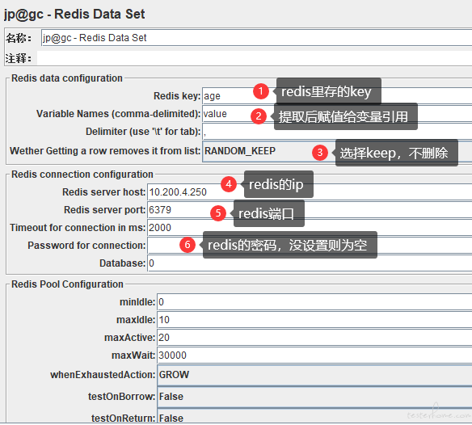Viewport: 472px width, 425px height.
Task: Click red annotation marker number 1
Action: [261, 91]
